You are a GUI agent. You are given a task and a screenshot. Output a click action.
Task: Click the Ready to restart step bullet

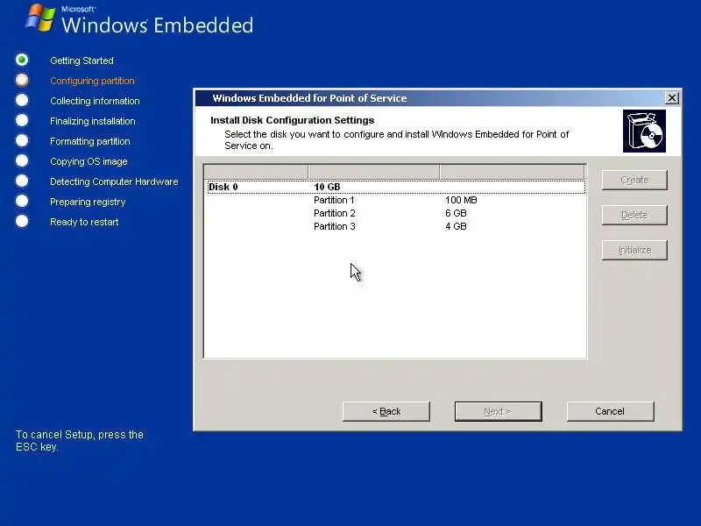(x=21, y=221)
